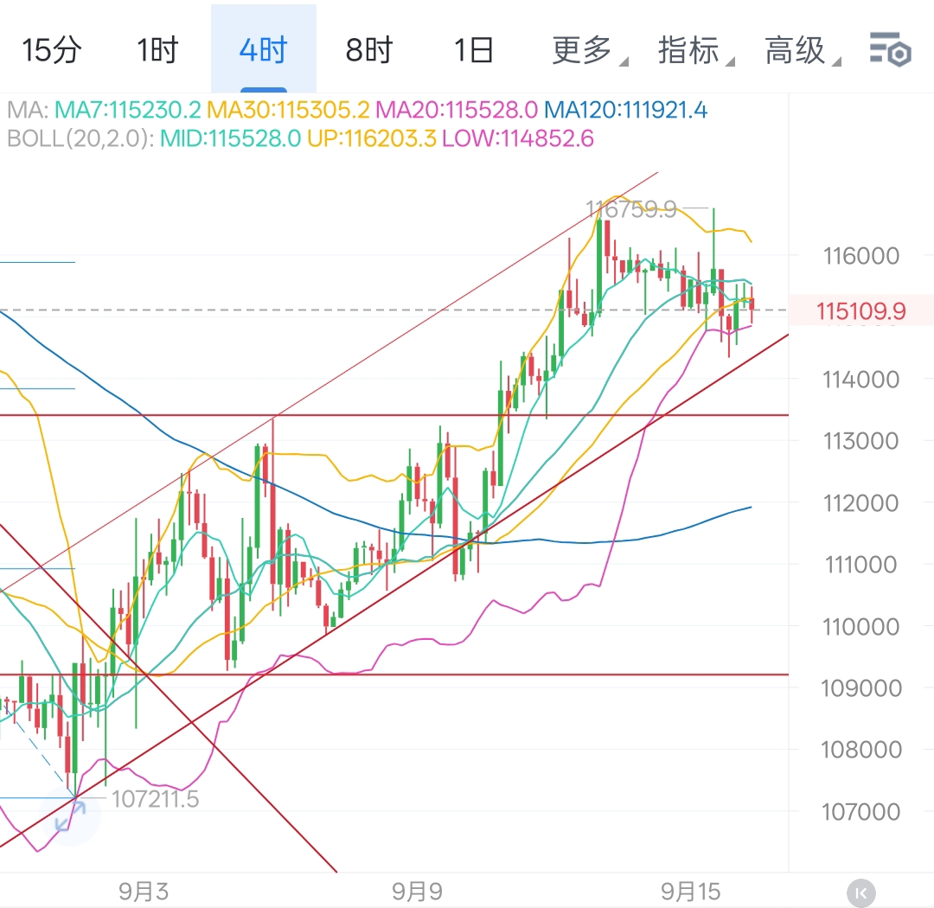Select the 4时 timeframe tab
Image resolution: width=934 pixels, height=908 pixels.
click(x=263, y=50)
